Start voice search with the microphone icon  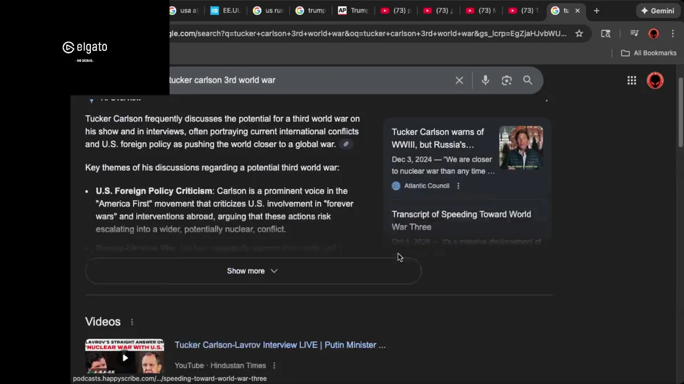[x=485, y=81]
